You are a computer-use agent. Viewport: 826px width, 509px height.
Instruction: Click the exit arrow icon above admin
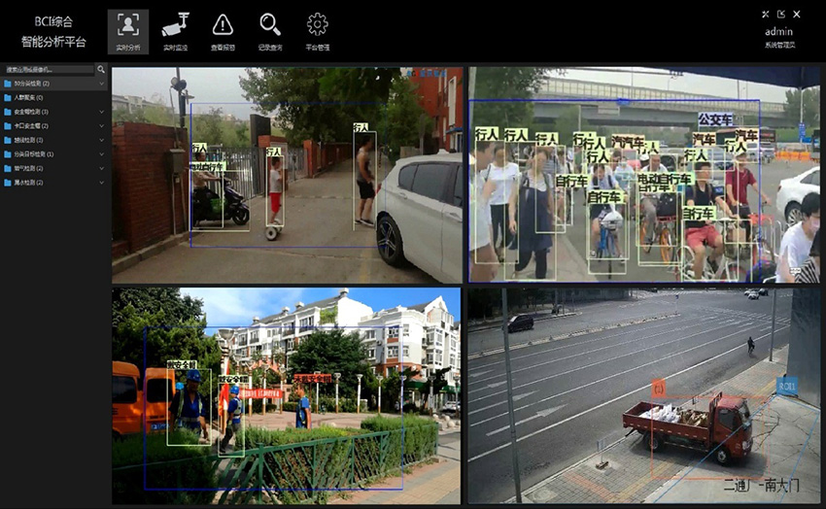[781, 15]
